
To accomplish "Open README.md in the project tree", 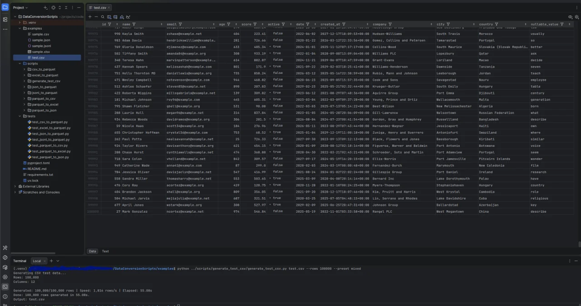I will (37, 169).
